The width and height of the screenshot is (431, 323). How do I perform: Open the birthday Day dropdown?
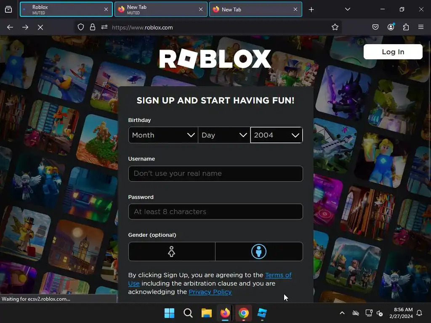224,135
